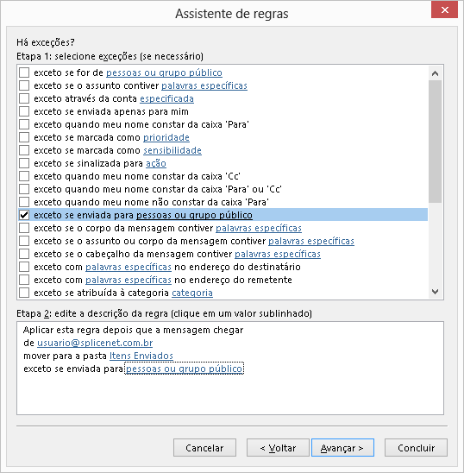
Task: Click the 'categoria' link in the list
Action: (x=192, y=293)
